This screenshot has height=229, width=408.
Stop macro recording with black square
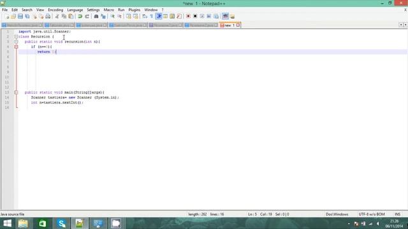click(x=195, y=17)
